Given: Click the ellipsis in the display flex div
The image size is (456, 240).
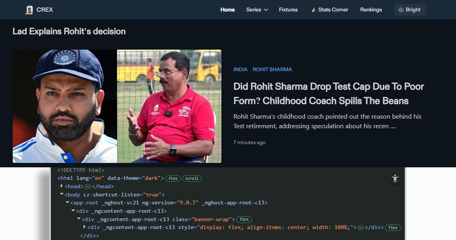Looking at the screenshot, I should click(361, 228).
